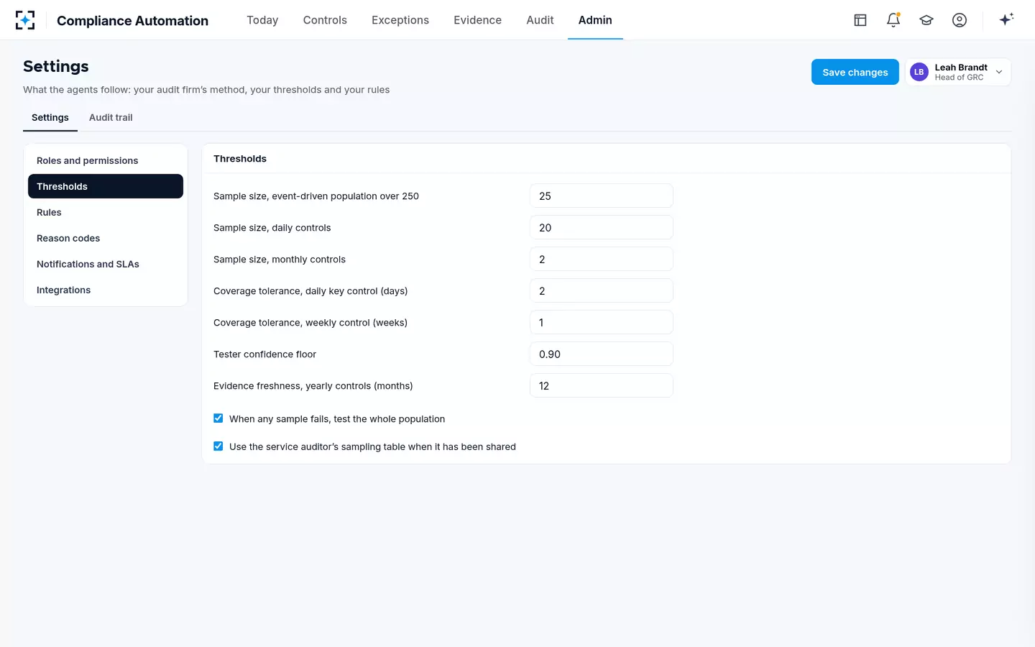The width and height of the screenshot is (1035, 647).
Task: Click the 'Compliance Automation' app title
Action: click(132, 21)
